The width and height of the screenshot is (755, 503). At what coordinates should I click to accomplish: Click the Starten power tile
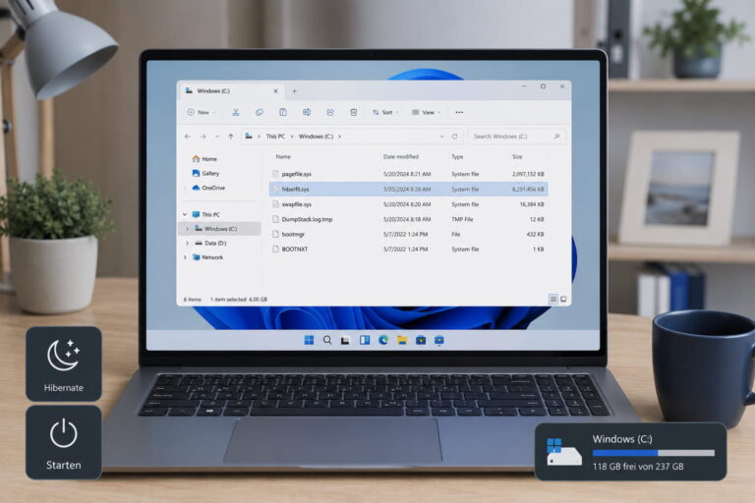coord(64,442)
